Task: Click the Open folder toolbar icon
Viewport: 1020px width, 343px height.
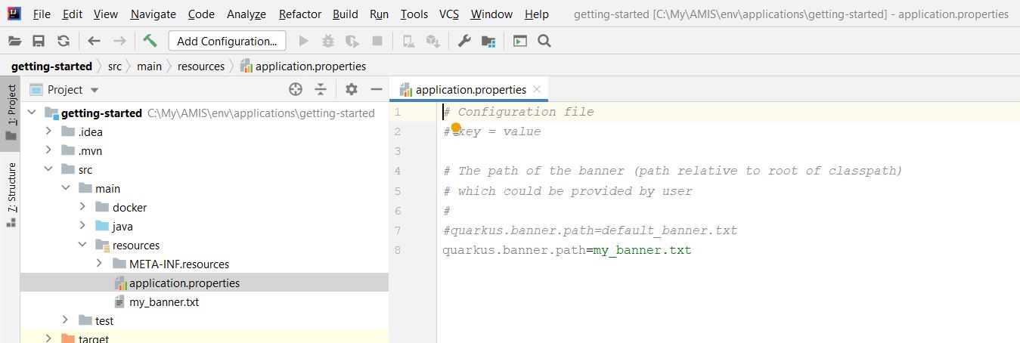Action: [x=15, y=41]
